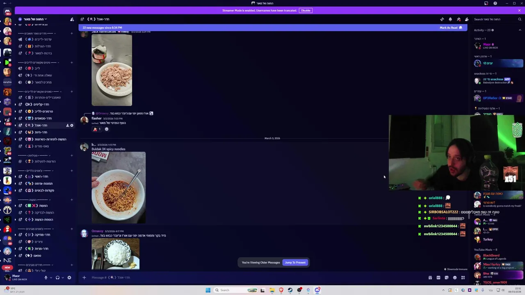Open the Help question mark icon
This screenshot has width=525, height=295.
[495, 3]
